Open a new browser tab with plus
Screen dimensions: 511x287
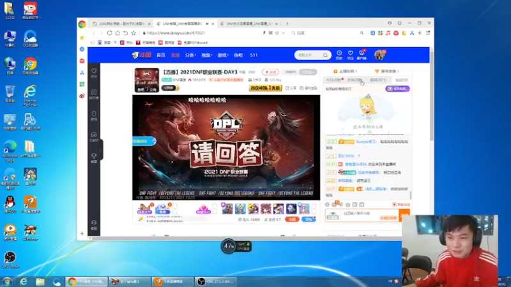[287, 24]
